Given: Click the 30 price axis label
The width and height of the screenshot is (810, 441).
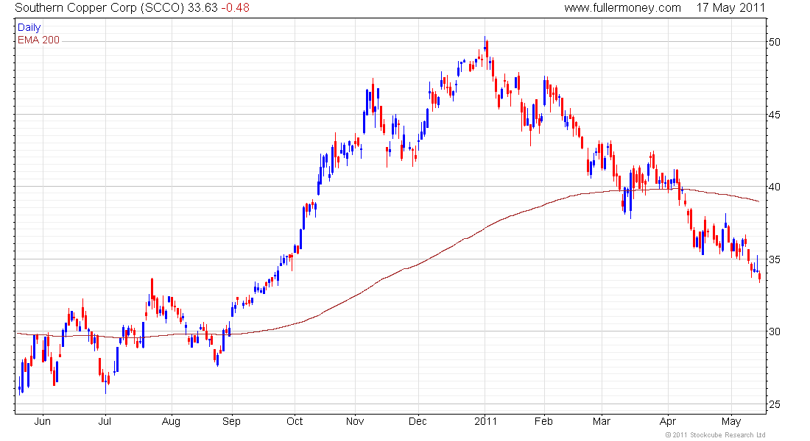Looking at the screenshot, I should pos(775,331).
